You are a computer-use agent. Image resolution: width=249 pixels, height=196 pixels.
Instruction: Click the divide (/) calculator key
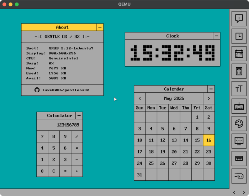77,136
